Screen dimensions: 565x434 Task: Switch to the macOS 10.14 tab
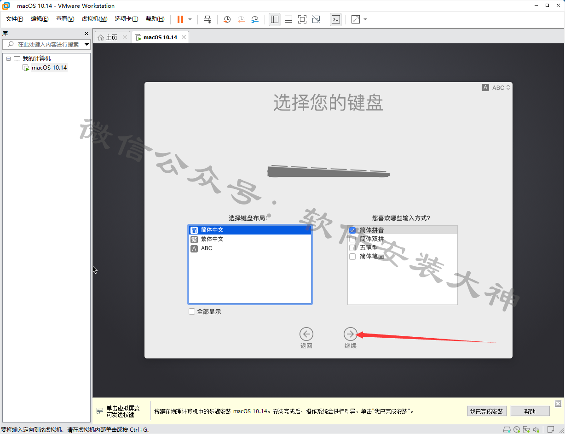pos(160,37)
